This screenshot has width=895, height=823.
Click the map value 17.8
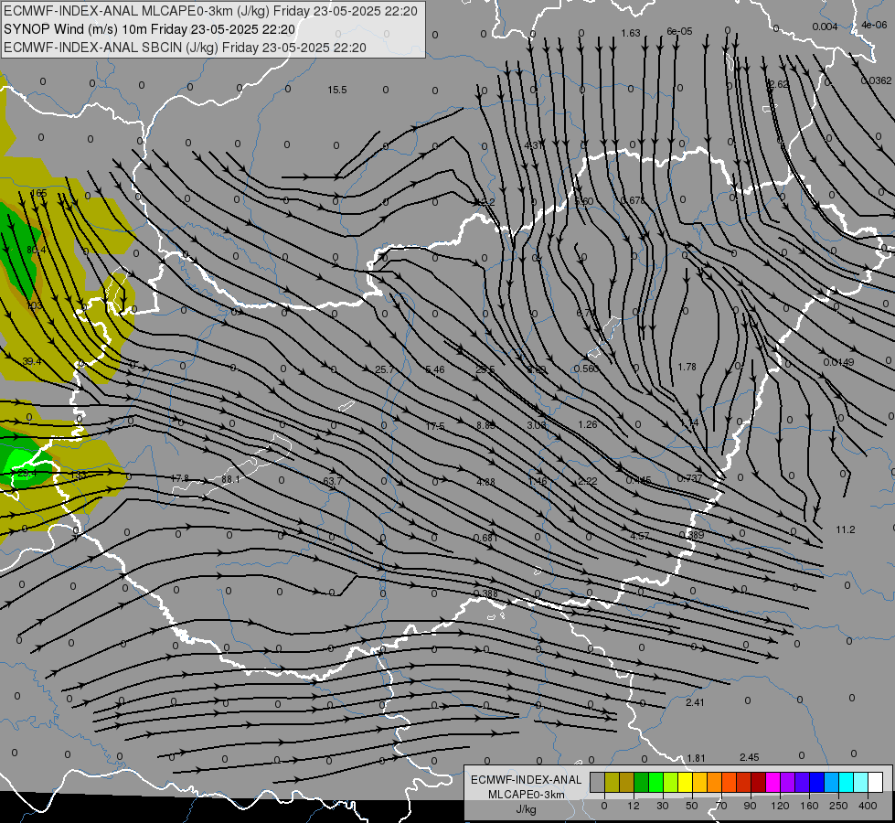179,478
